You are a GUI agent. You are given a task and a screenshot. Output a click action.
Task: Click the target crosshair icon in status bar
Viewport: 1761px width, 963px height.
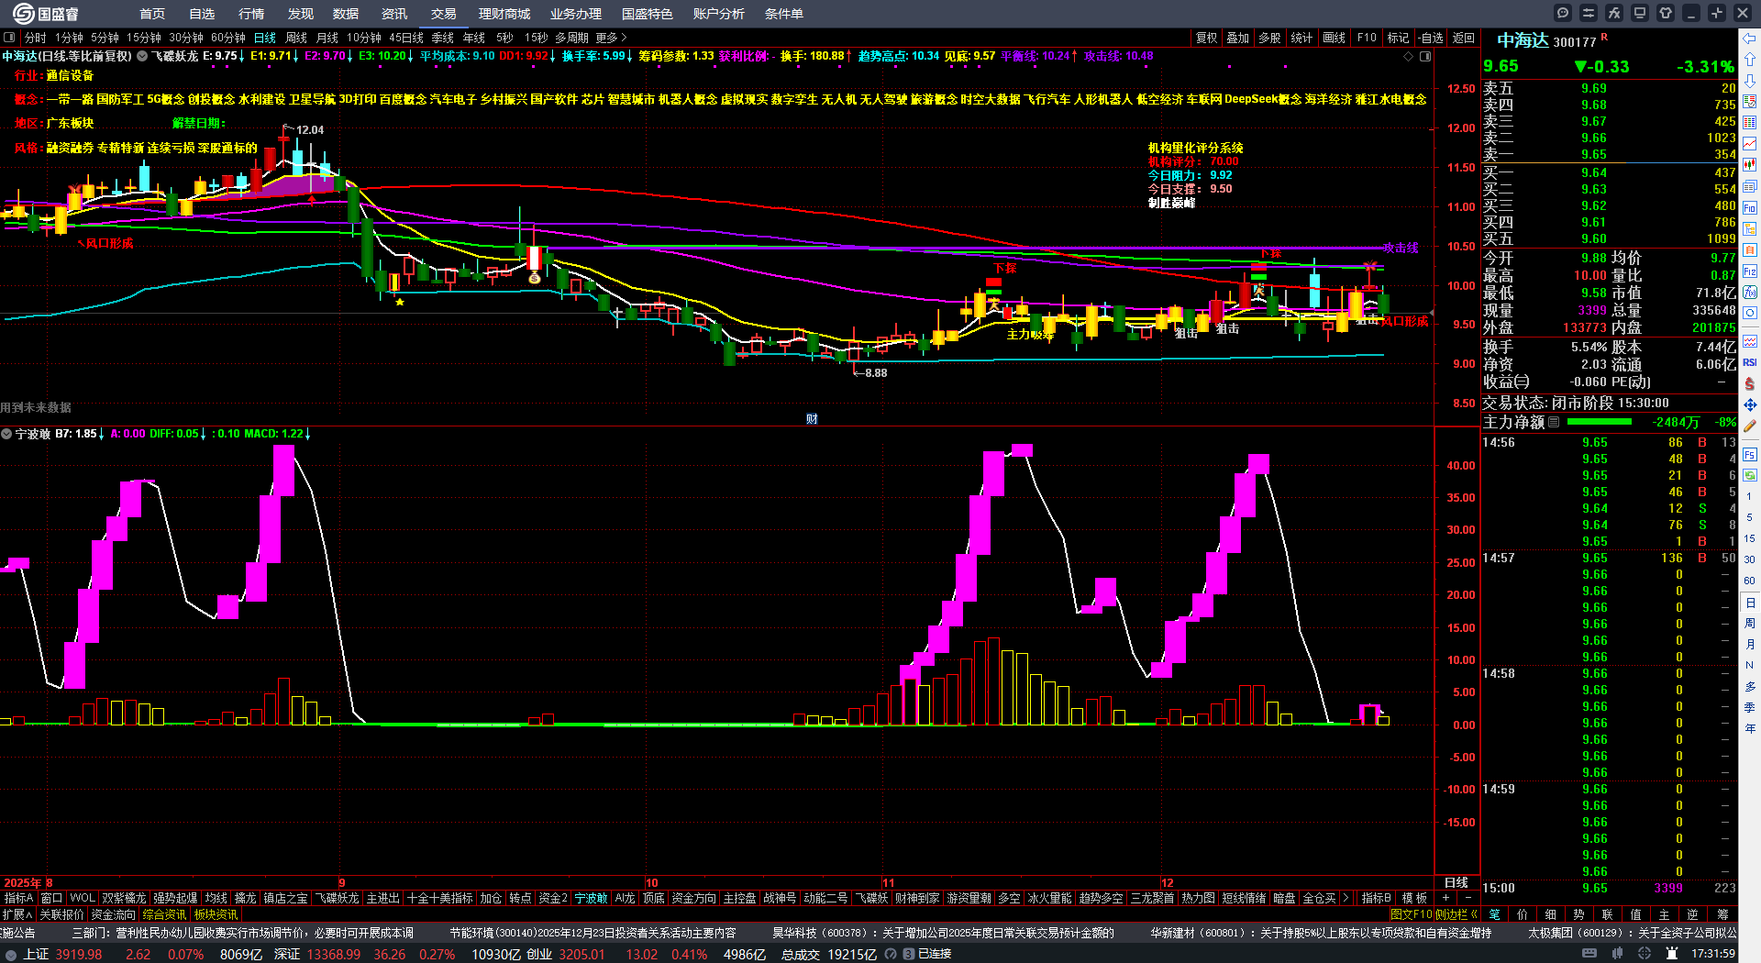tap(1645, 954)
